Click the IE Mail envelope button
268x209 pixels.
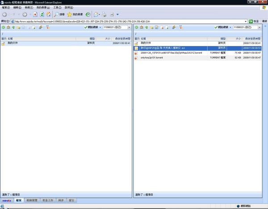tap(96, 15)
